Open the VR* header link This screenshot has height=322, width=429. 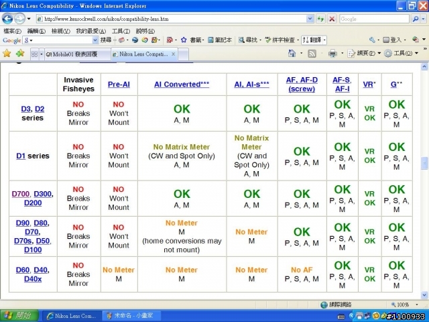(369, 85)
